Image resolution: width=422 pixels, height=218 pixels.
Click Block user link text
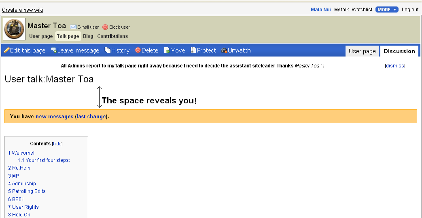pyautogui.click(x=119, y=27)
